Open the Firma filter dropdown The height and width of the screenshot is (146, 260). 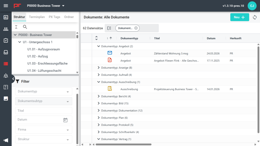pyautogui.click(x=44, y=130)
